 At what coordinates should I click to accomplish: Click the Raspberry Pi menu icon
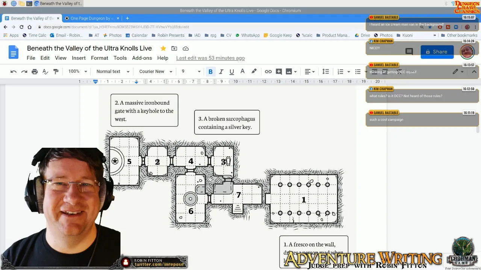coord(5,3)
